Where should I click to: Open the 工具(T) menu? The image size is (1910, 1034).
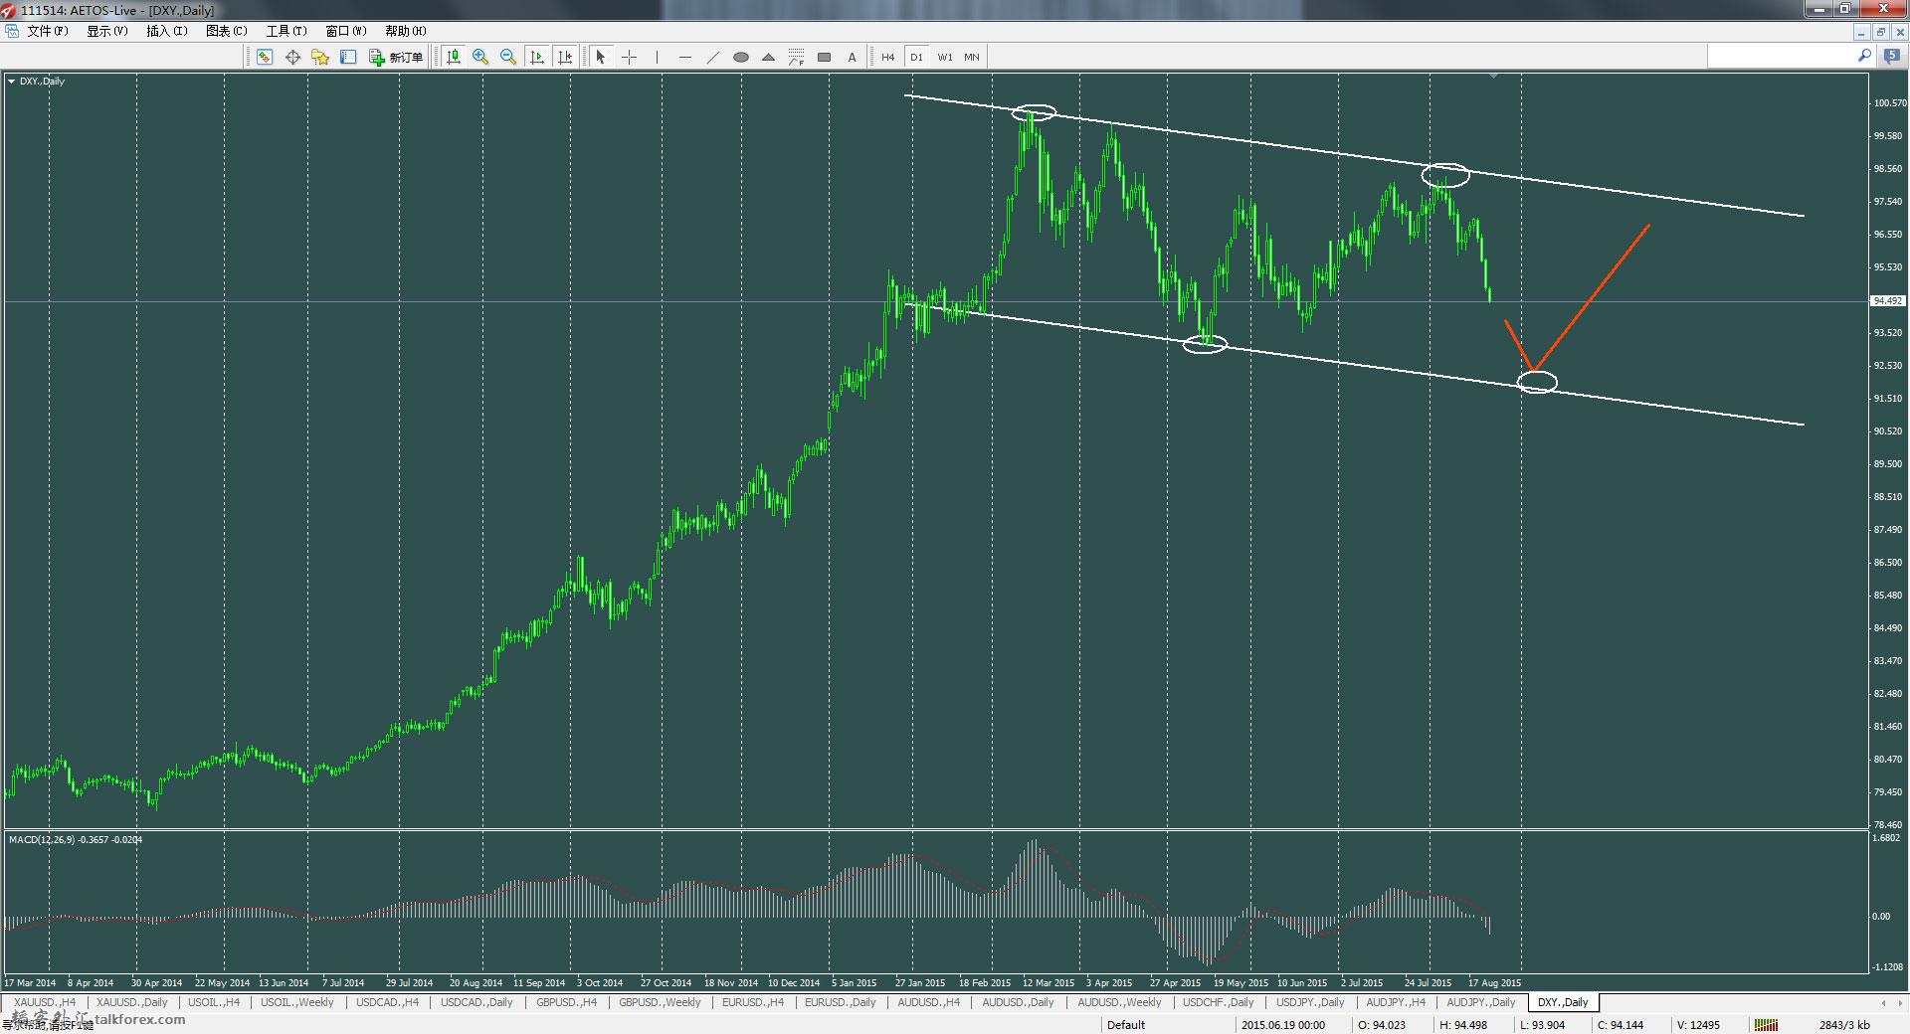click(286, 31)
